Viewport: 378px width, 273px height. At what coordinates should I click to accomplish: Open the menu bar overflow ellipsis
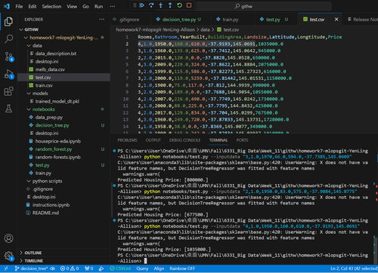click(113, 7)
